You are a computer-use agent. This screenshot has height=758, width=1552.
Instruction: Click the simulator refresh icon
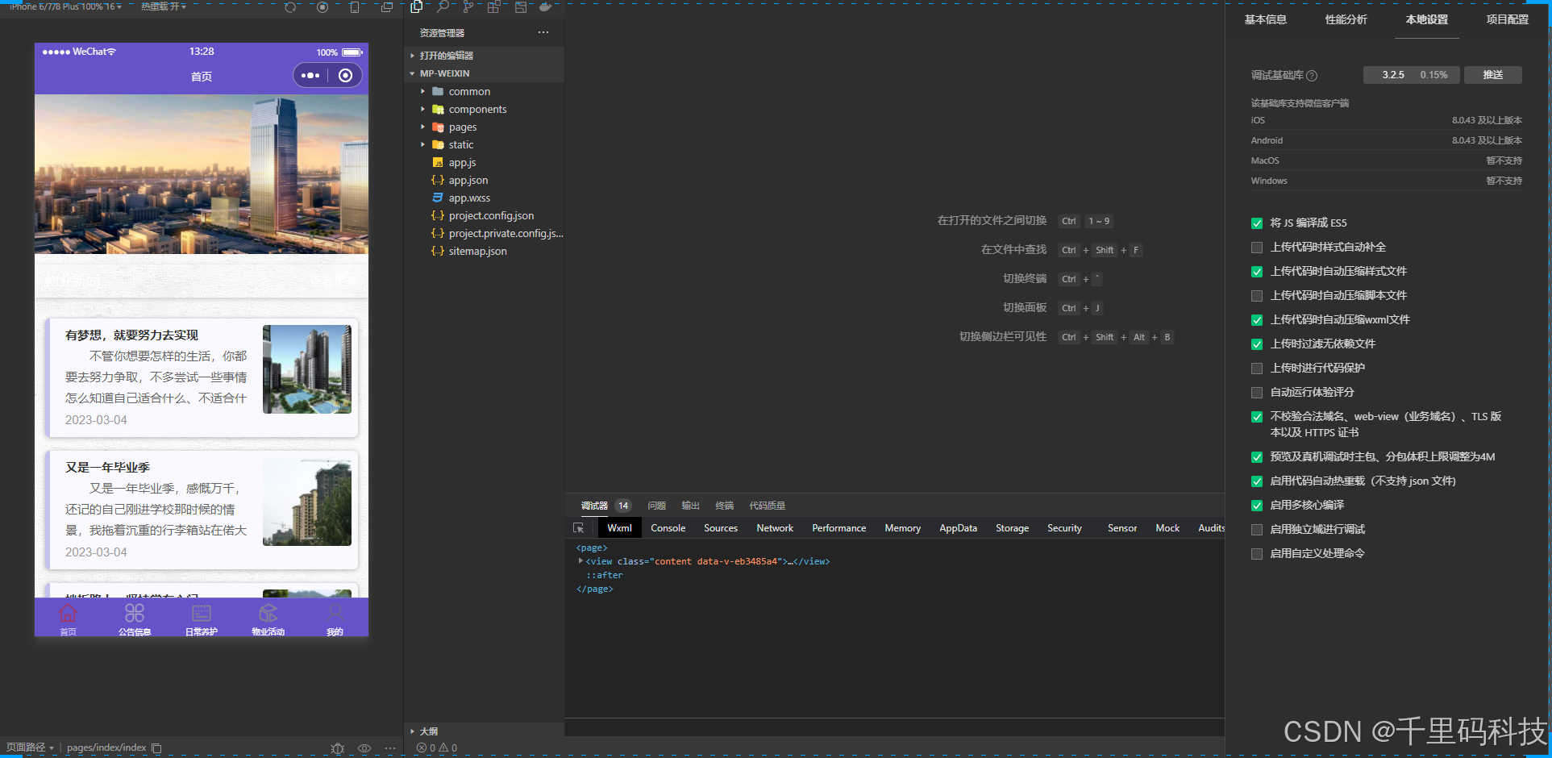(x=290, y=7)
